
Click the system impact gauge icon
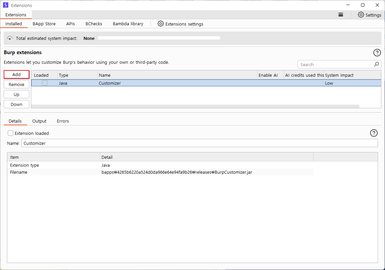[10, 38]
